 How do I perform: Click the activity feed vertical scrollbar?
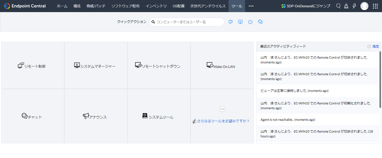380,79
